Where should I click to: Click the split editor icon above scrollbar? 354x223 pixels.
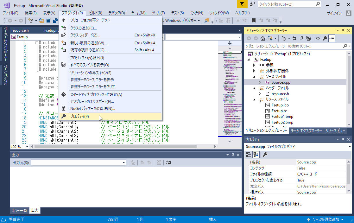click(x=230, y=43)
